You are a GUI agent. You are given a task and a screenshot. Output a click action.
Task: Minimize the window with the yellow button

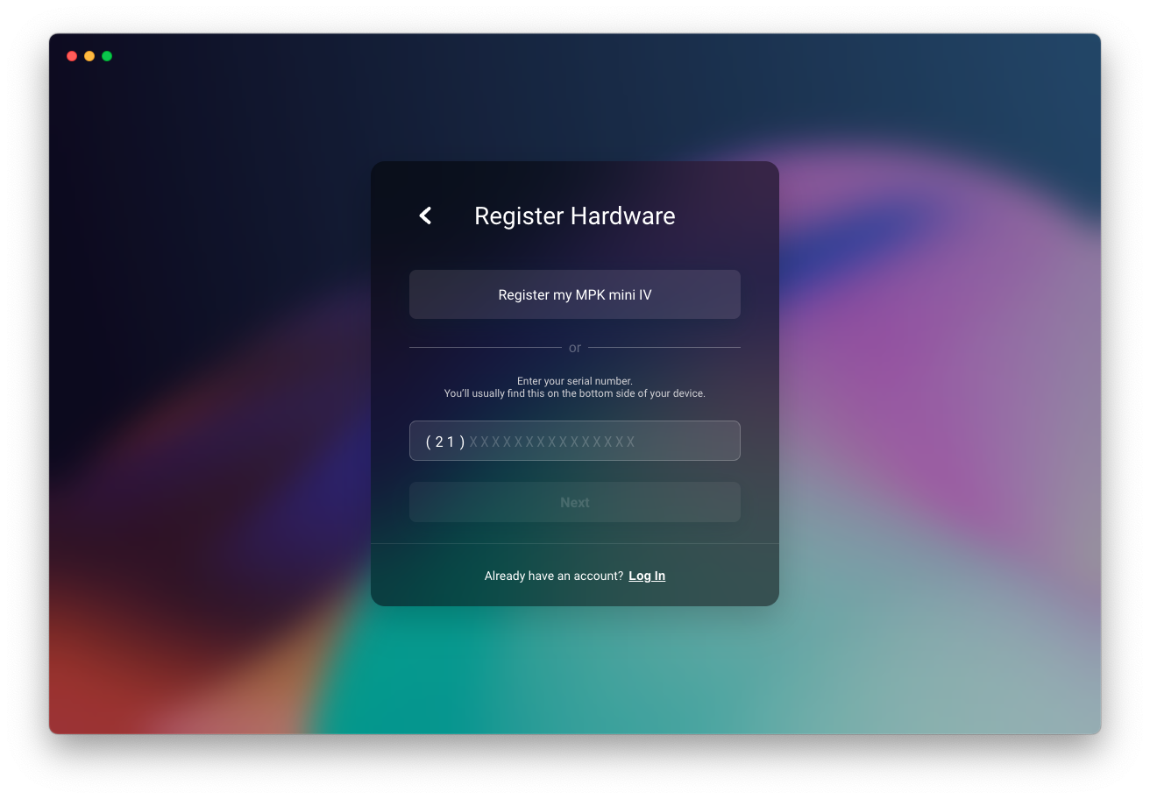(89, 56)
